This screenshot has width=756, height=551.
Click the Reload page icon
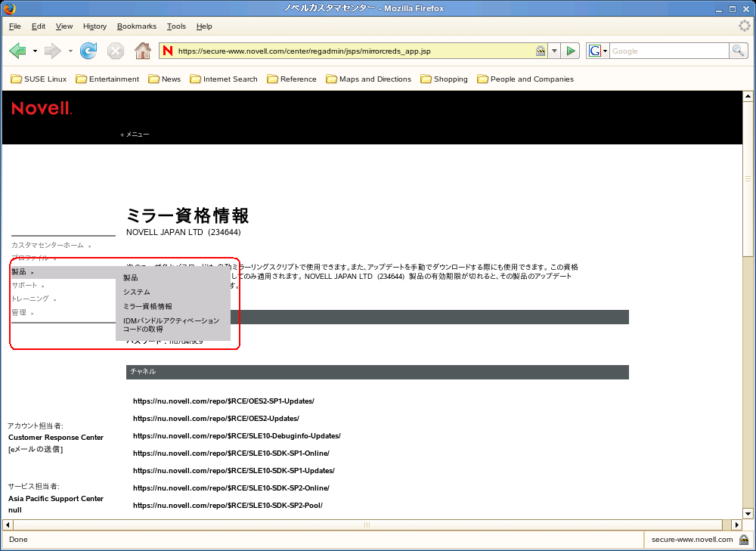88,51
